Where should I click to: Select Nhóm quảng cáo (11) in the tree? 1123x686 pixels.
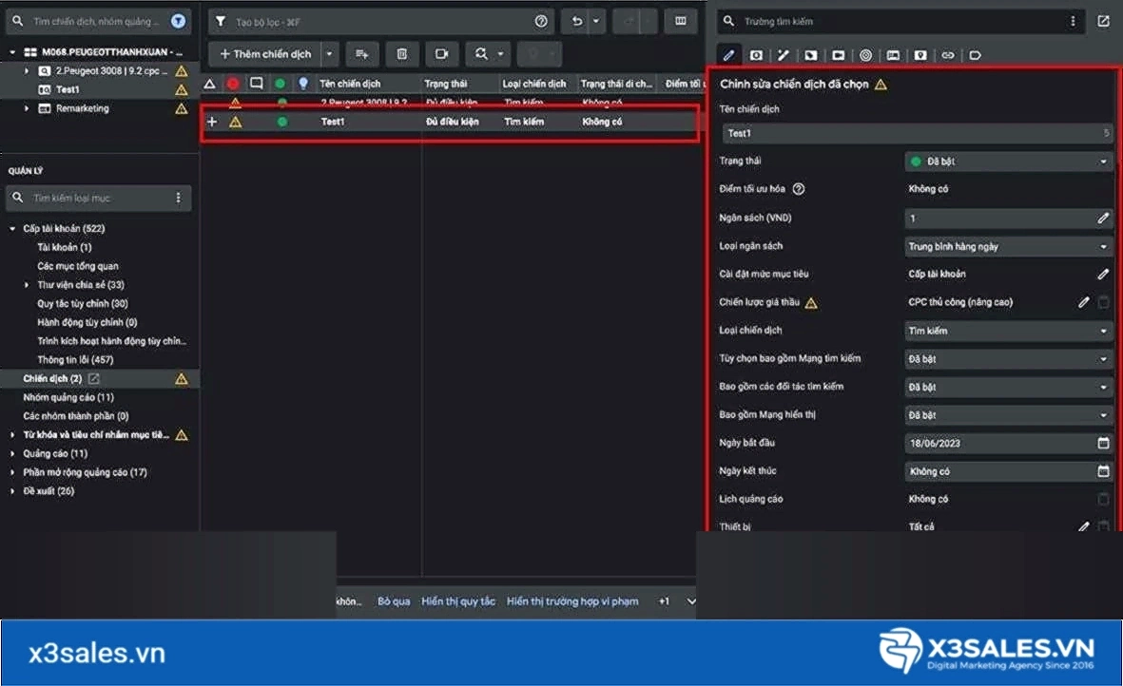[68, 397]
